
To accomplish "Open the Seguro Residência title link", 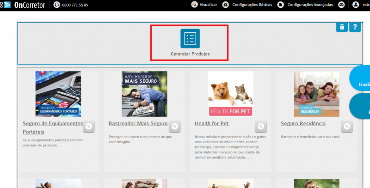I will pyautogui.click(x=303, y=124).
